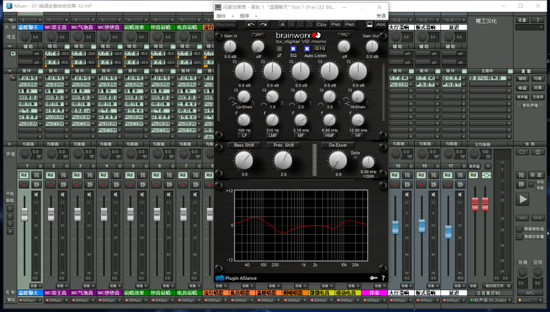Click the high-pass filter shape icon
This screenshot has height=312, width=550.
pos(258,35)
